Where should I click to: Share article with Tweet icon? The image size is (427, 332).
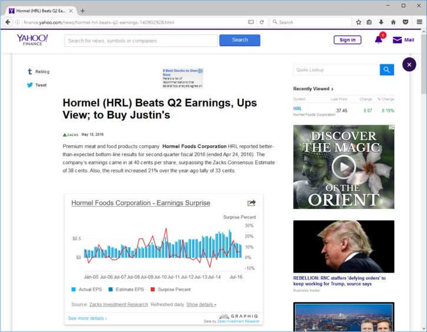click(x=29, y=85)
